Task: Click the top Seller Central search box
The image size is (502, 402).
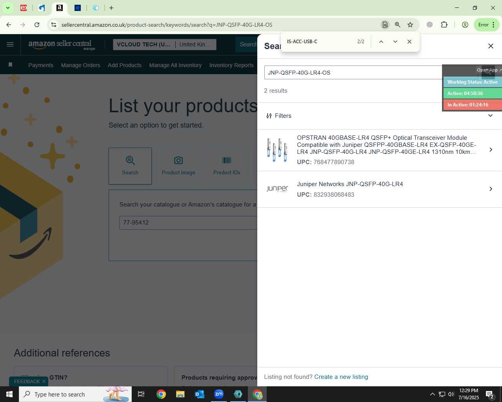Action: tap(247, 44)
